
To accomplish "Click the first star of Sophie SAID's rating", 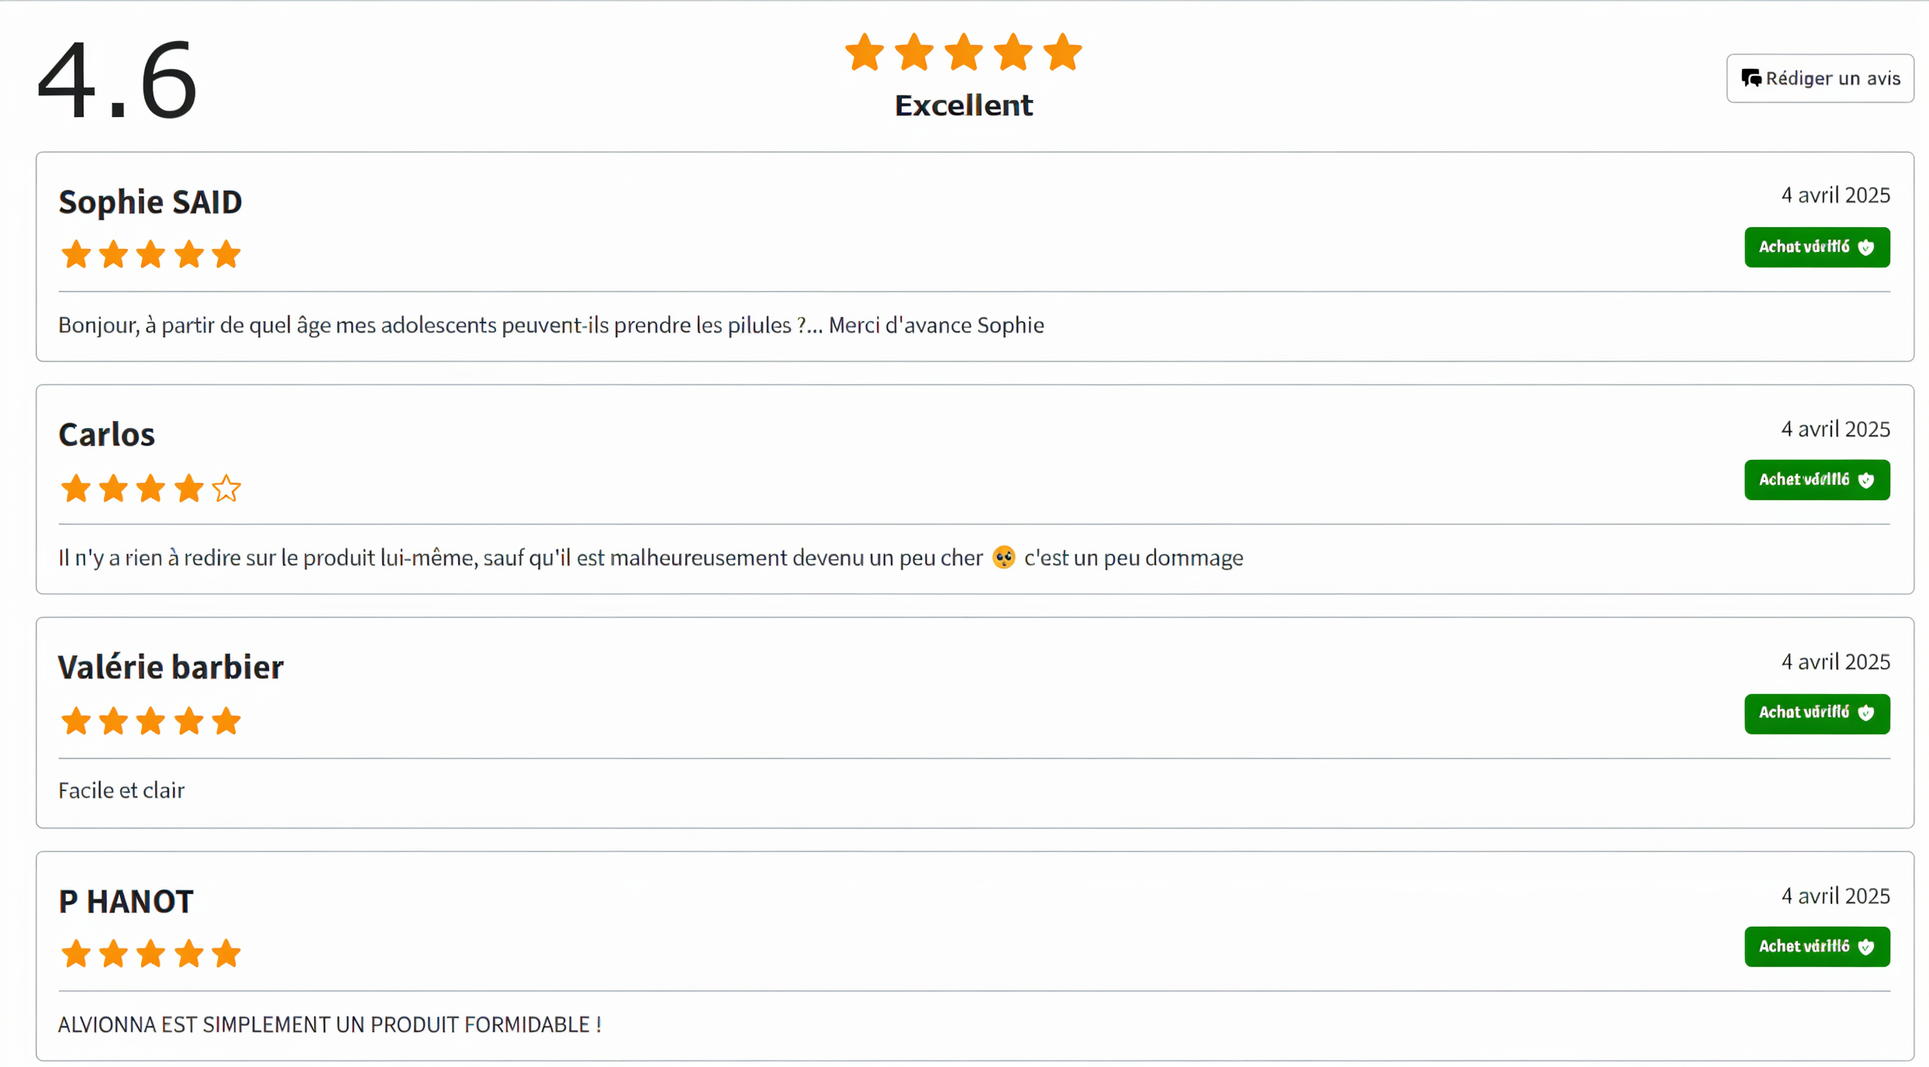I will tap(76, 254).
